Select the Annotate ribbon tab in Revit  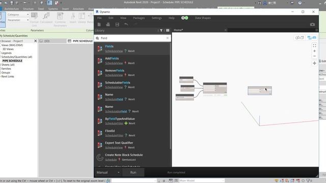tap(78, 9)
